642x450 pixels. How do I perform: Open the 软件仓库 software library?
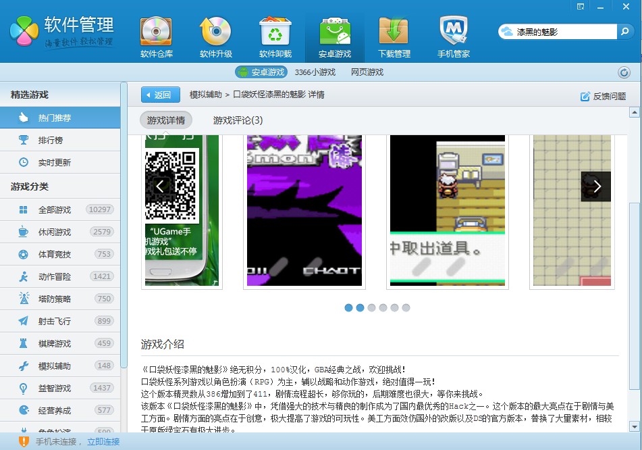pyautogui.click(x=157, y=37)
